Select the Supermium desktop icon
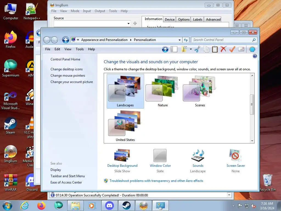 point(11,68)
